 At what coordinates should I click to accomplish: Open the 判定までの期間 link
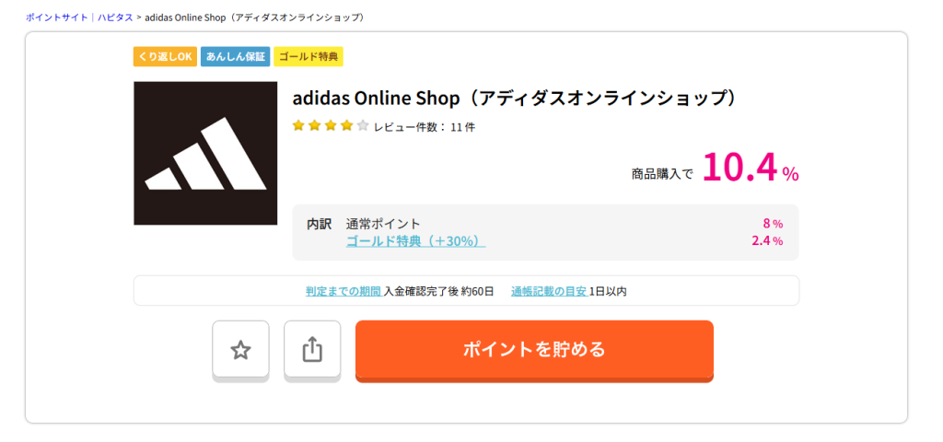coord(344,292)
